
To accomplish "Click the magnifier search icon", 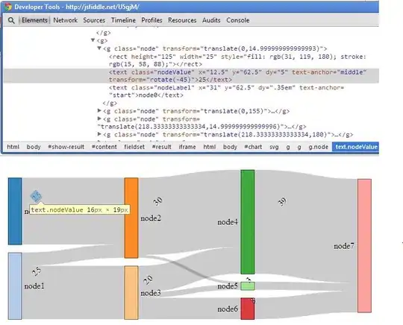I will [x=11, y=20].
